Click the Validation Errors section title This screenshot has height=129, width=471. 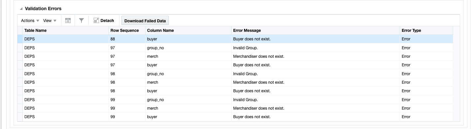[x=43, y=9]
